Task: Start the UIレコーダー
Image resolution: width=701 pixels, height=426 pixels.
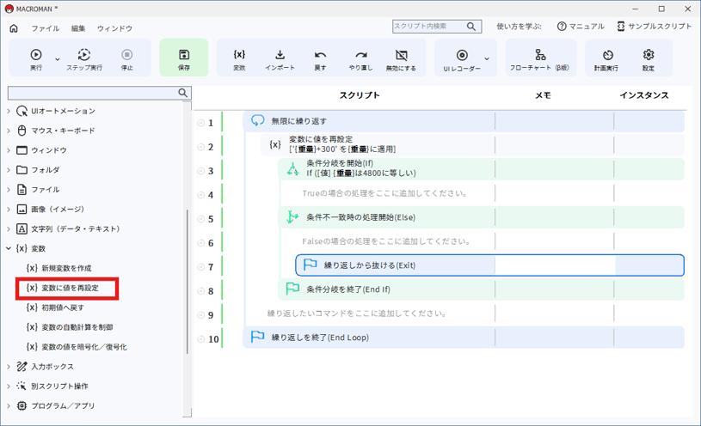Action: (x=462, y=59)
